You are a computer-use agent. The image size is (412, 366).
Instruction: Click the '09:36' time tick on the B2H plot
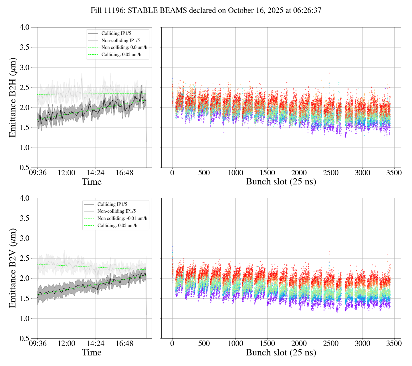(x=37, y=173)
